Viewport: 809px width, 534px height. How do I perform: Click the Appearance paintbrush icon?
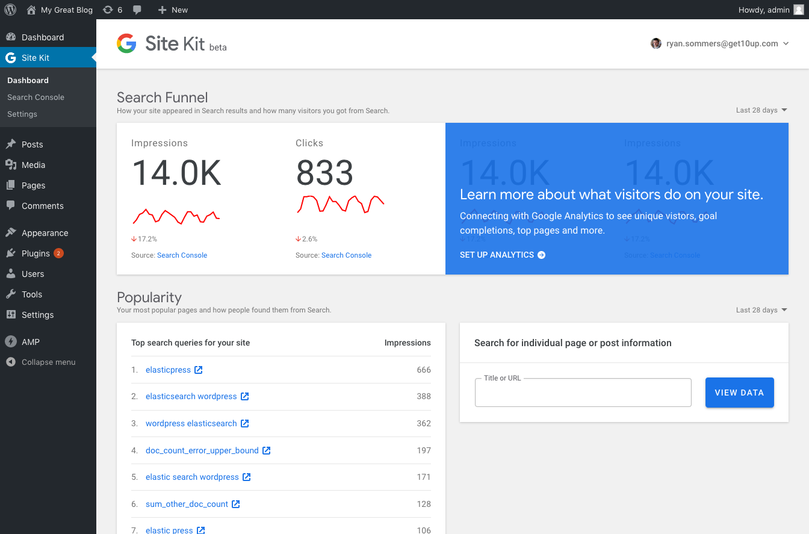click(x=11, y=233)
